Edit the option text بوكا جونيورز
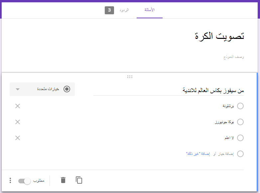The width and height of the screenshot is (260, 193). (224, 122)
